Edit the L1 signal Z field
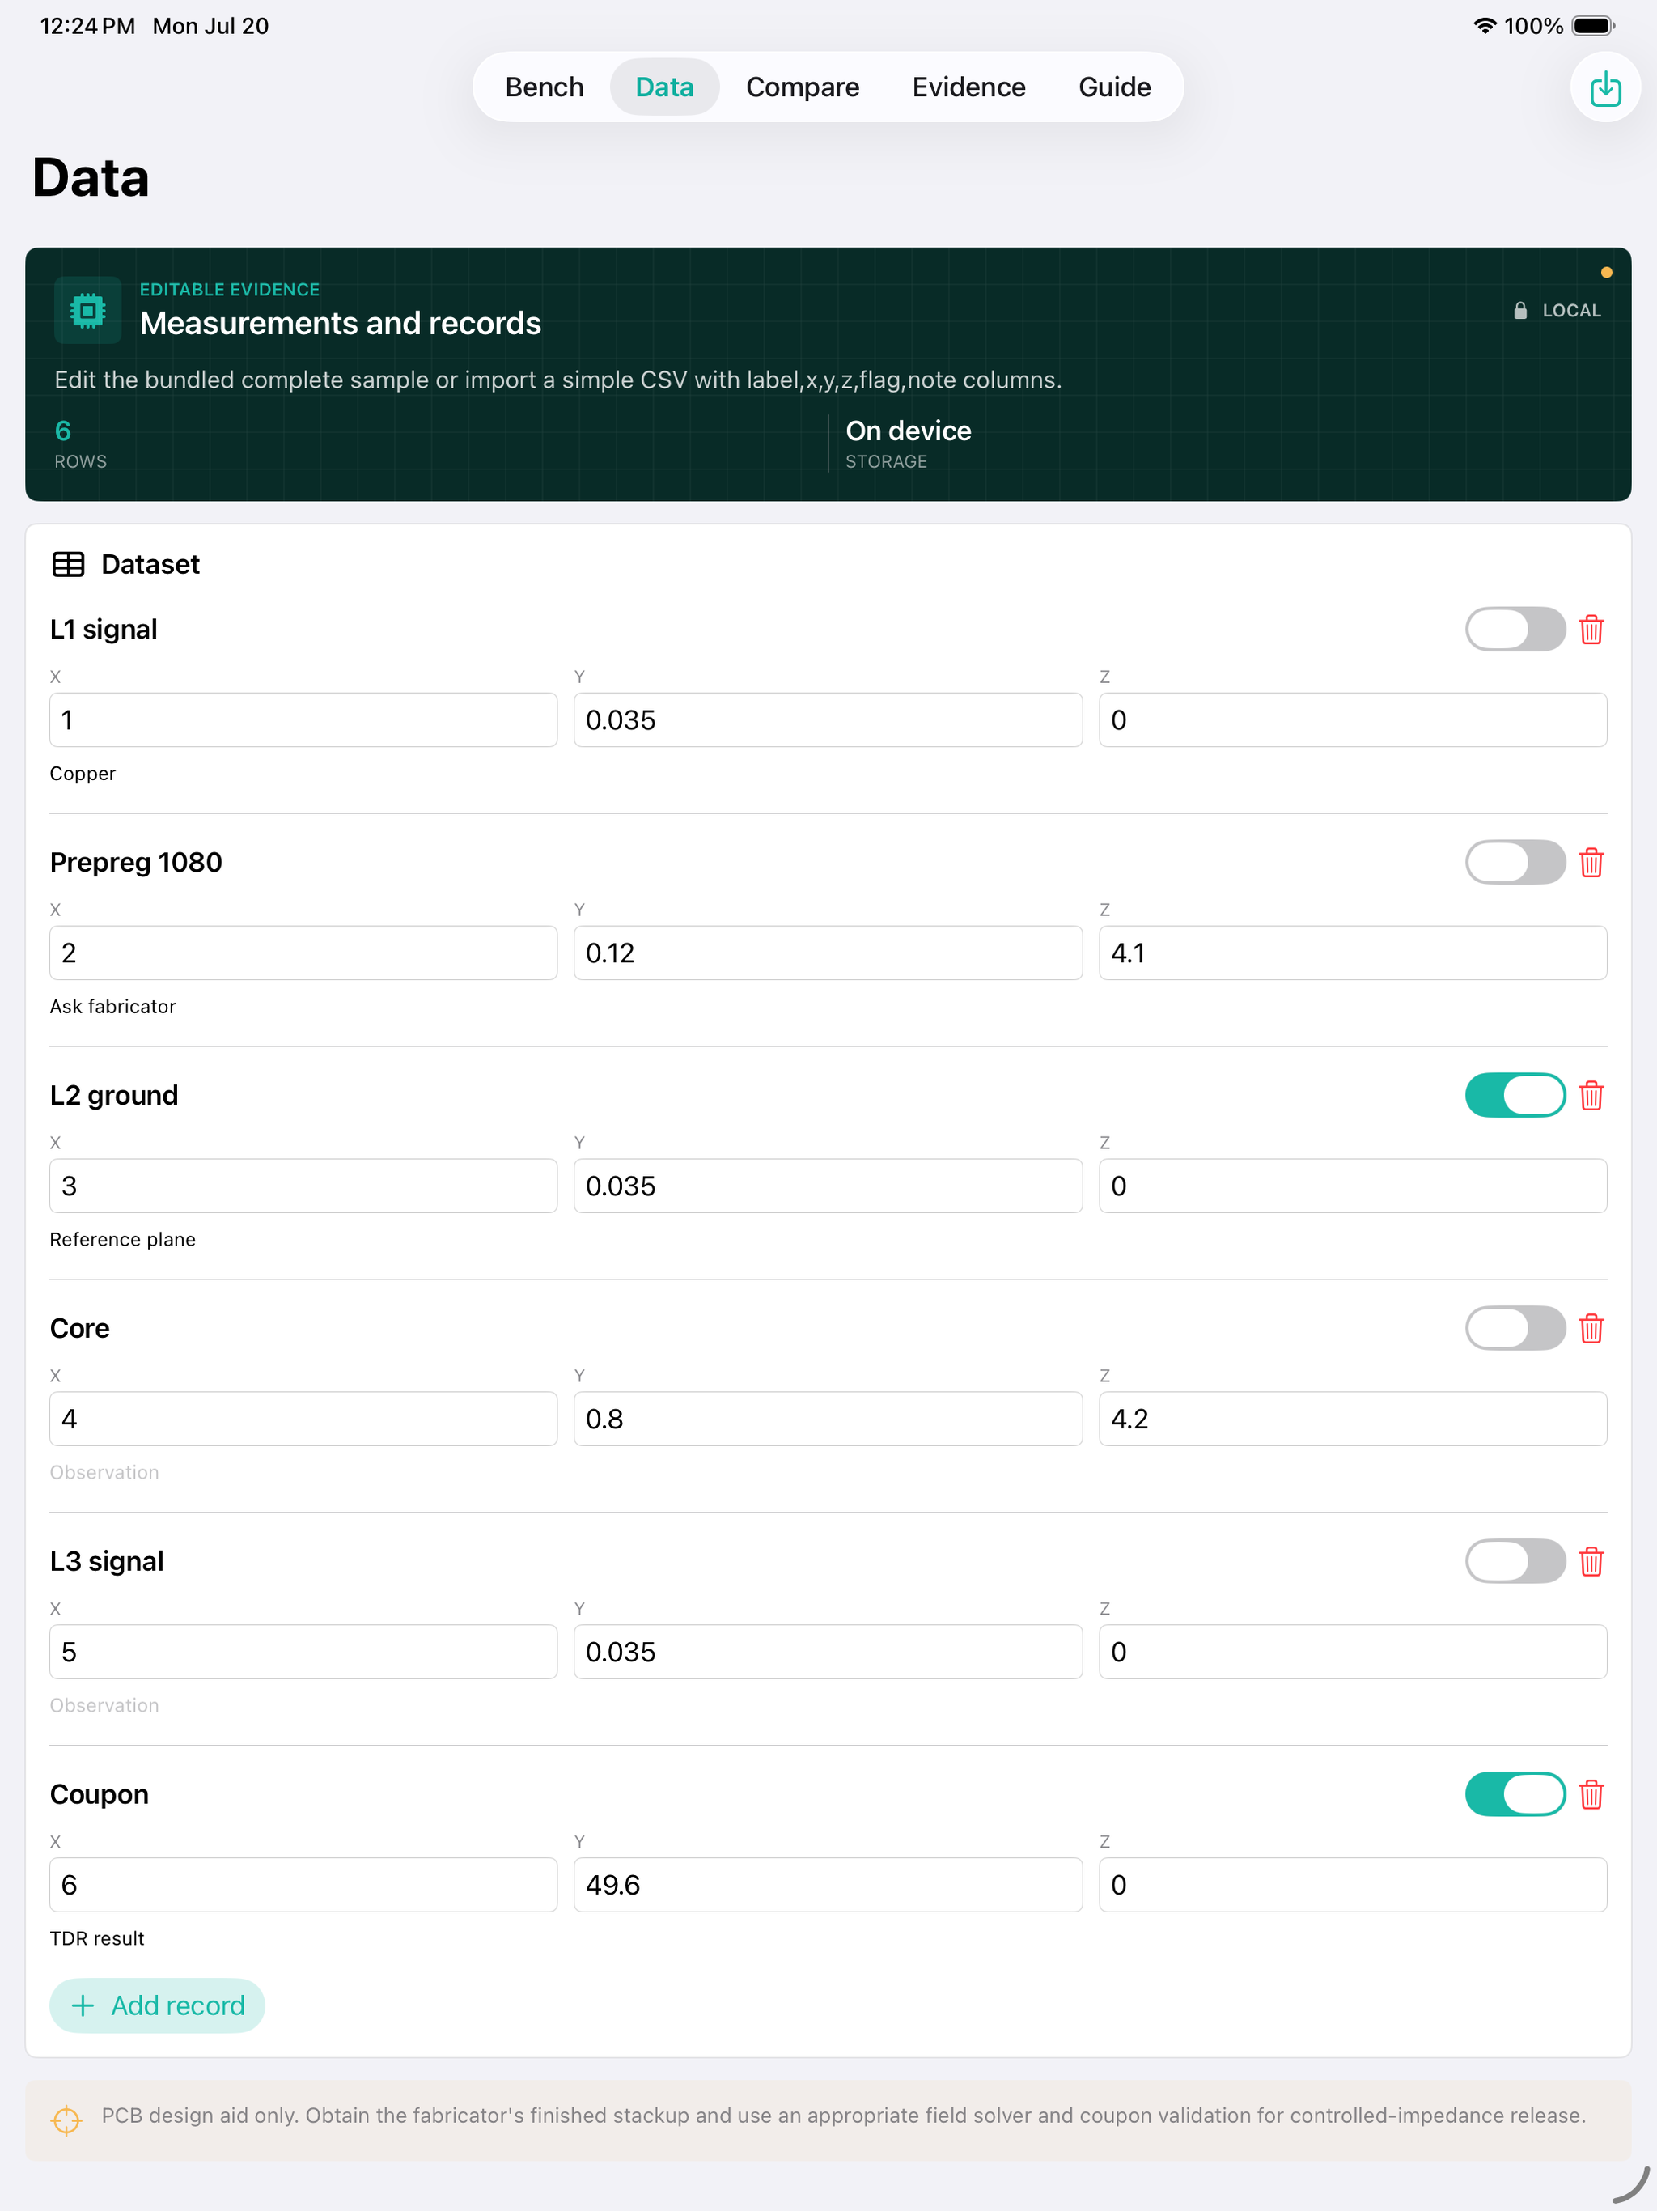 point(1353,720)
